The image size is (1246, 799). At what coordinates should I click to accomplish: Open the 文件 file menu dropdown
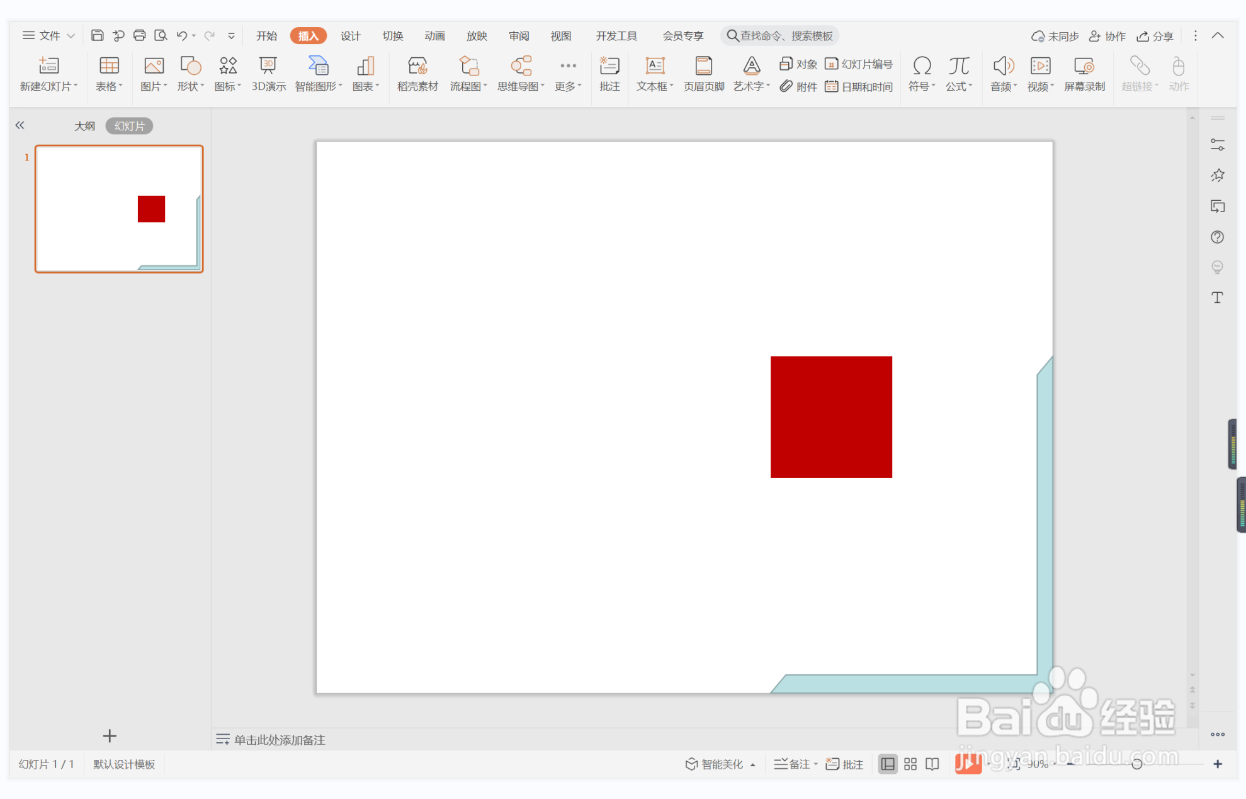pyautogui.click(x=49, y=36)
